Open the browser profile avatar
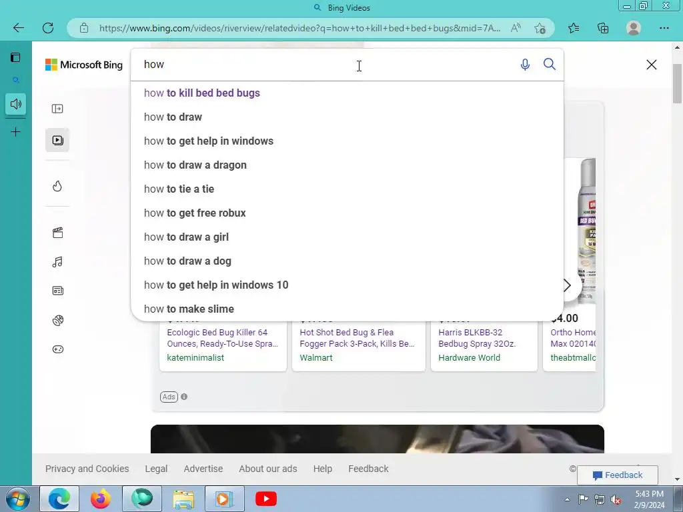Image resolution: width=683 pixels, height=512 pixels. [634, 28]
